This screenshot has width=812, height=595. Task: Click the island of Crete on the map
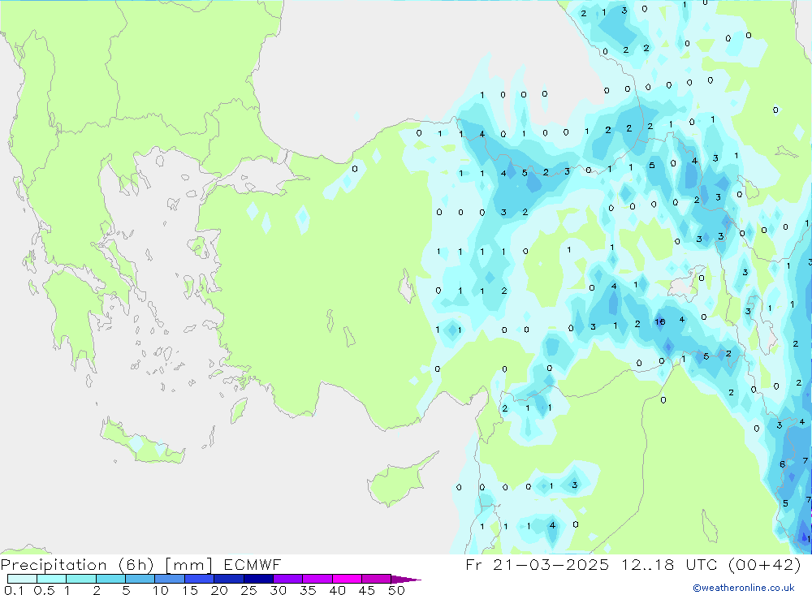click(142, 442)
